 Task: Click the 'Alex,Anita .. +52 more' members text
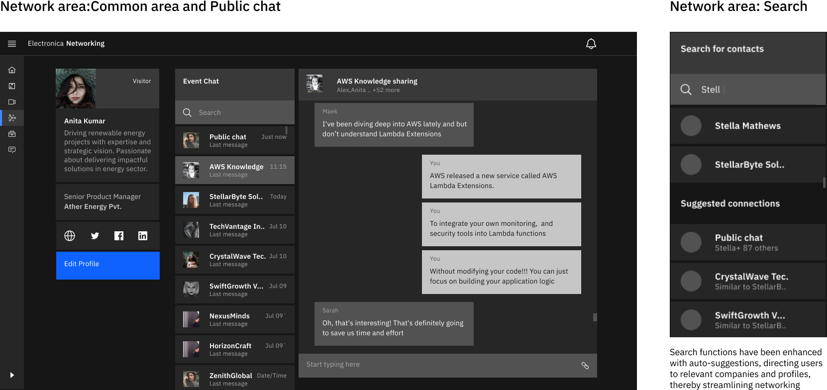tap(368, 90)
